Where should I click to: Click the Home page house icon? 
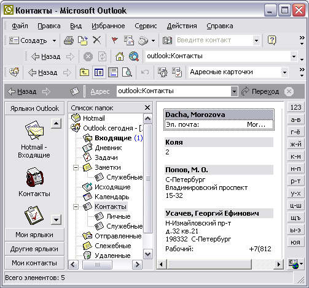click(120, 56)
